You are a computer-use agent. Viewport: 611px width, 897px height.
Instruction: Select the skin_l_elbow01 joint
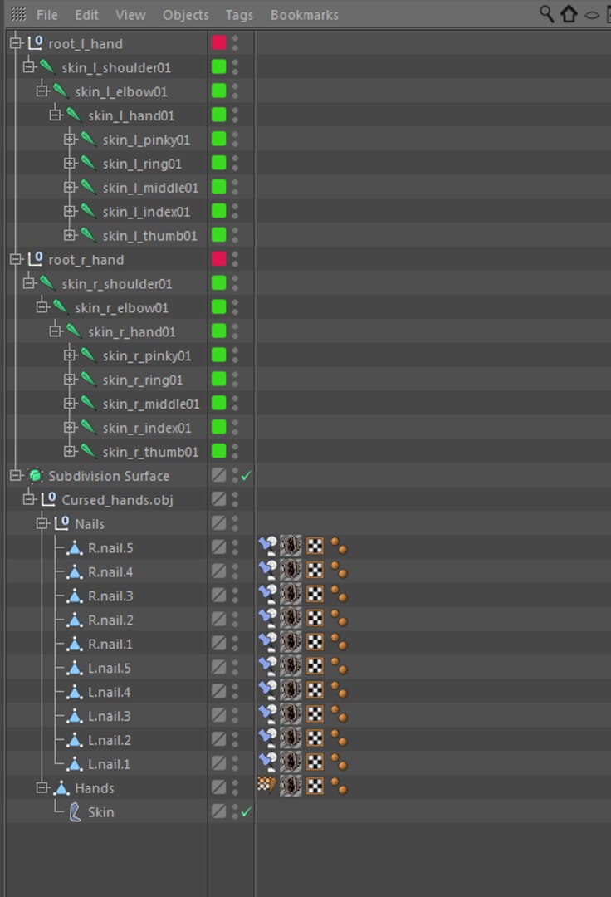(x=121, y=91)
